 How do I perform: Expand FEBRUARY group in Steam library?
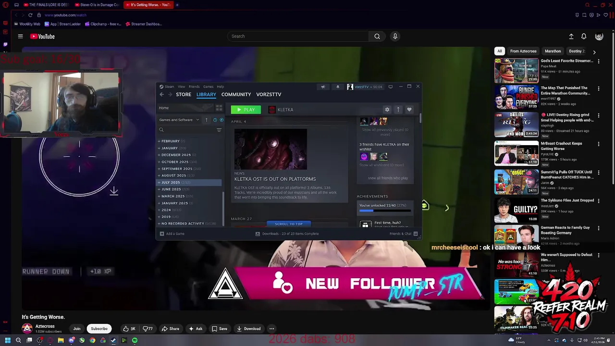(x=189, y=141)
